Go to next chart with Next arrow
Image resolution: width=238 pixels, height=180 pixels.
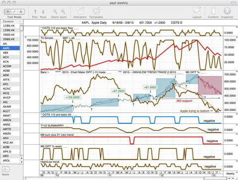(x=43, y=11)
